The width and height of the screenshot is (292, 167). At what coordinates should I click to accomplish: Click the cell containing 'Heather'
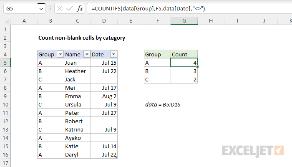click(78, 71)
